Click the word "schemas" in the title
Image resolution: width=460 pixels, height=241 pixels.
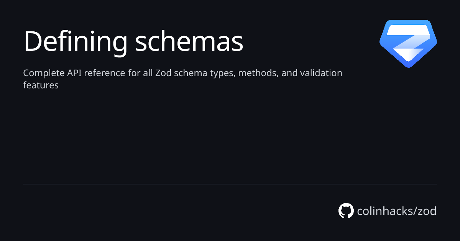(x=189, y=41)
